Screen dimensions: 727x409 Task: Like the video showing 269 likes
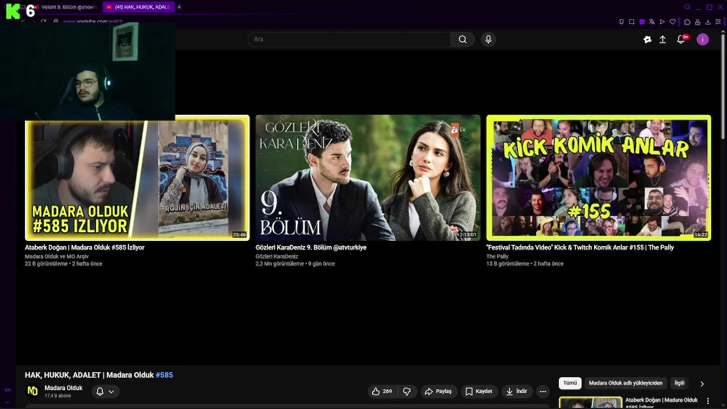coord(382,391)
